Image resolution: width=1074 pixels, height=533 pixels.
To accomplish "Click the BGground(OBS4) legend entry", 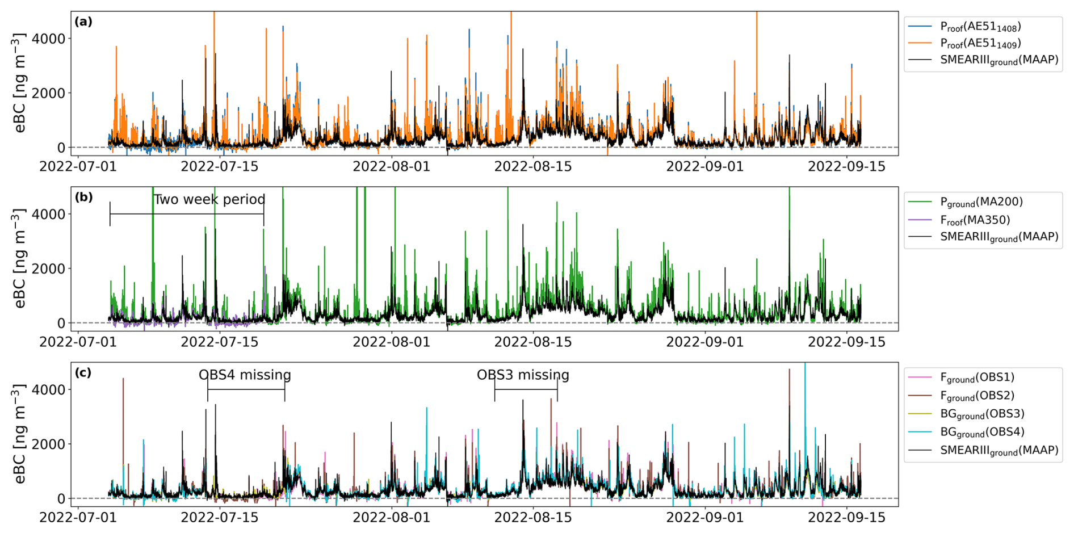I will pyautogui.click(x=967, y=432).
